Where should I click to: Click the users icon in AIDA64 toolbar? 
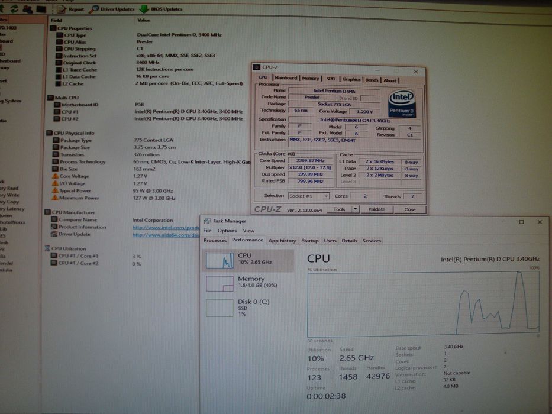(27, 9)
